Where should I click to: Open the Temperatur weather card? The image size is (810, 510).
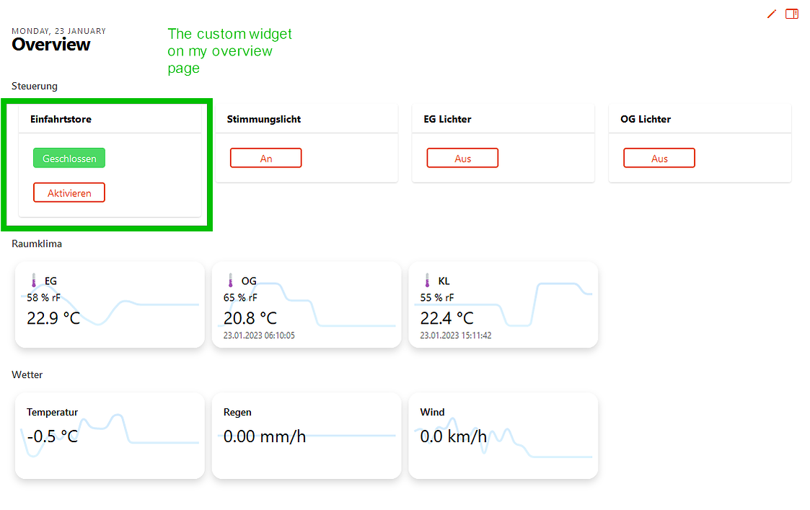(x=110, y=435)
